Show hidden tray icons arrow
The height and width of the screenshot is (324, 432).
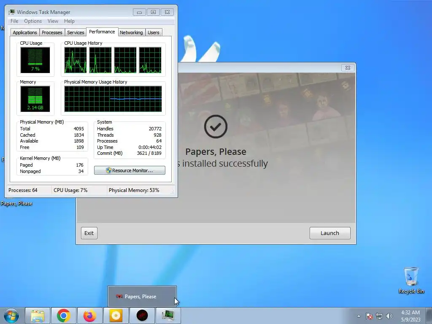(x=359, y=316)
